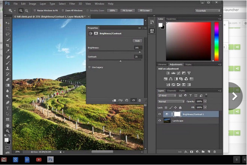Pick the Eyedropper tool
The height and width of the screenshot is (165, 247).
pos(8,51)
